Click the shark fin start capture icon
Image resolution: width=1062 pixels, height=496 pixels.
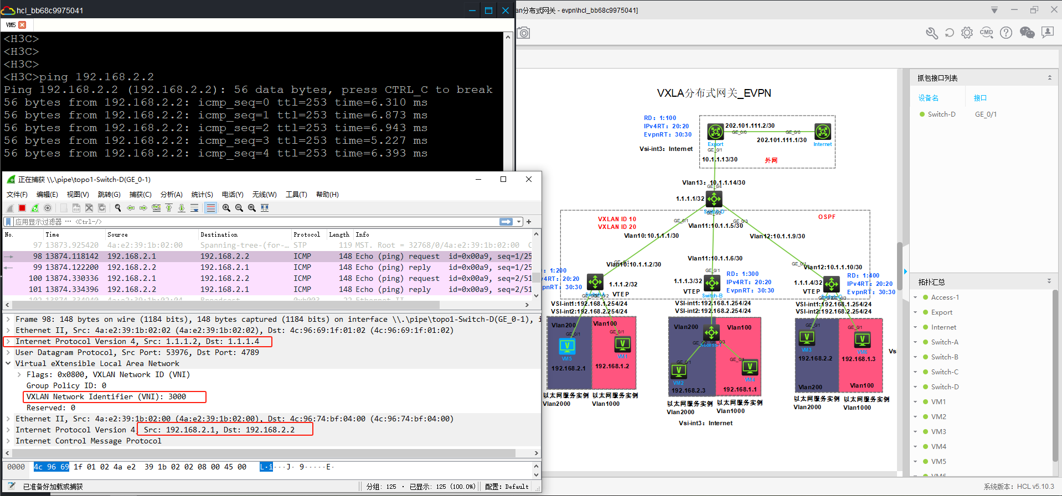[x=9, y=208]
